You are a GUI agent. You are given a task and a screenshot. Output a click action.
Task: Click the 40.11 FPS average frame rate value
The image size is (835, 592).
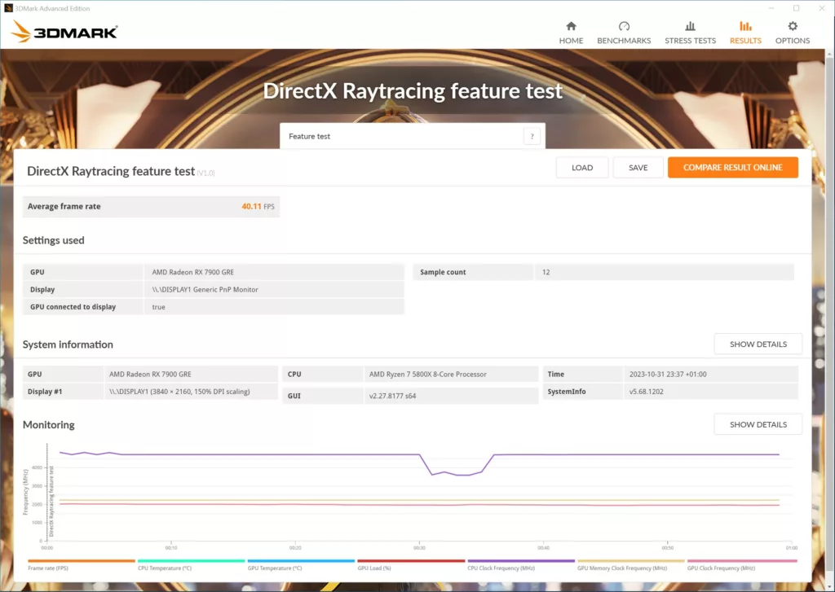click(258, 206)
